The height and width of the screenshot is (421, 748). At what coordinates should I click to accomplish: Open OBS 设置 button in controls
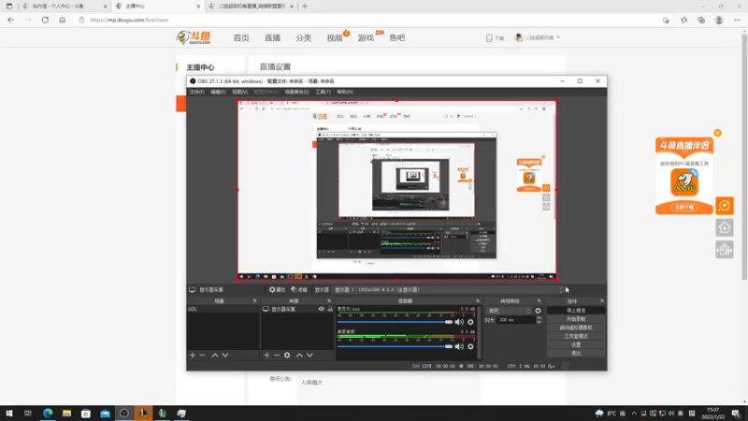click(576, 344)
